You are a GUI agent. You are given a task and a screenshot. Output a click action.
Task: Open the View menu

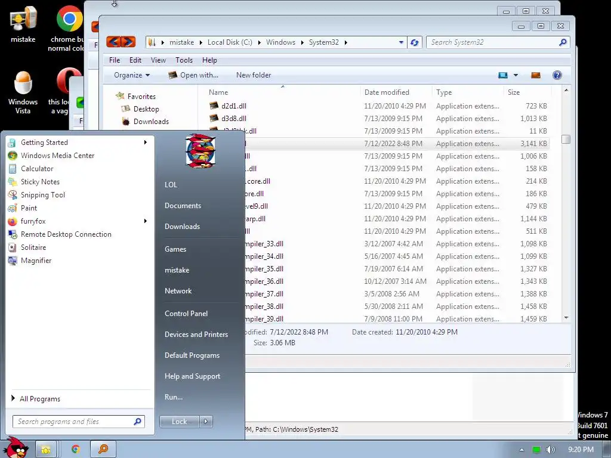coord(158,60)
